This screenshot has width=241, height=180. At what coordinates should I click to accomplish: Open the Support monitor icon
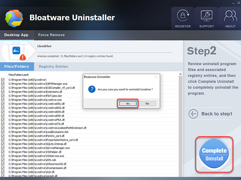207,16
